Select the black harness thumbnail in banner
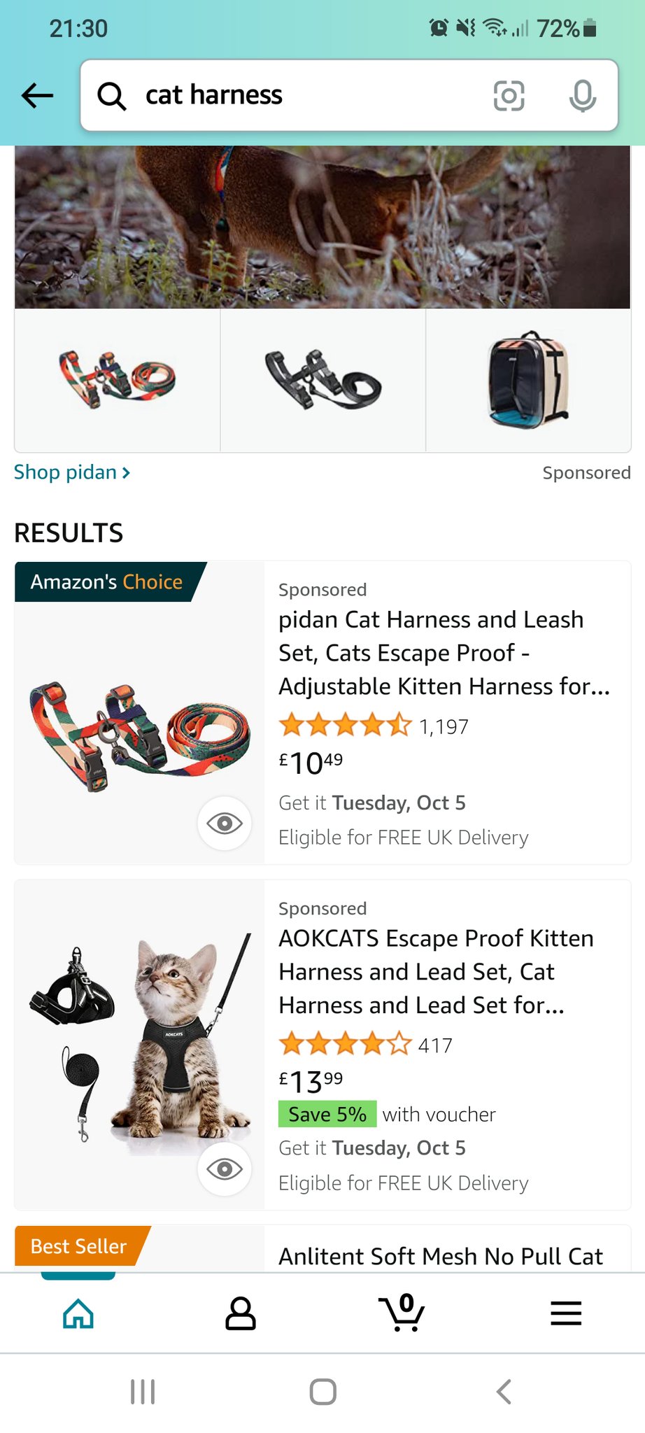 322,380
